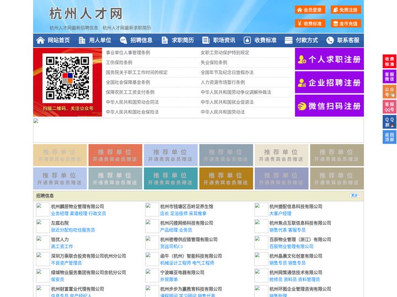Click the home icon beside 网站首页

[x=40, y=40]
